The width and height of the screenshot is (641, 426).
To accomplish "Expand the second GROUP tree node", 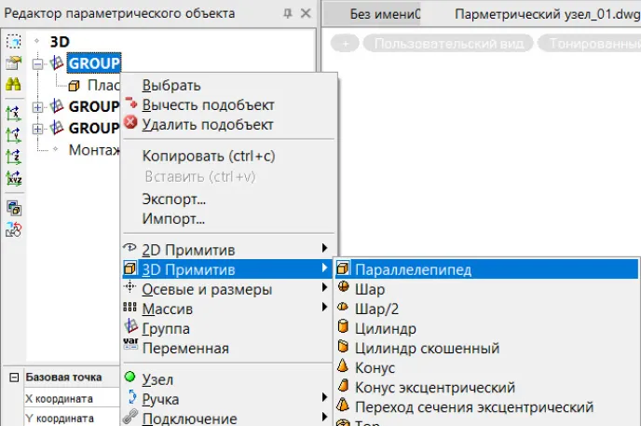I will (x=38, y=106).
